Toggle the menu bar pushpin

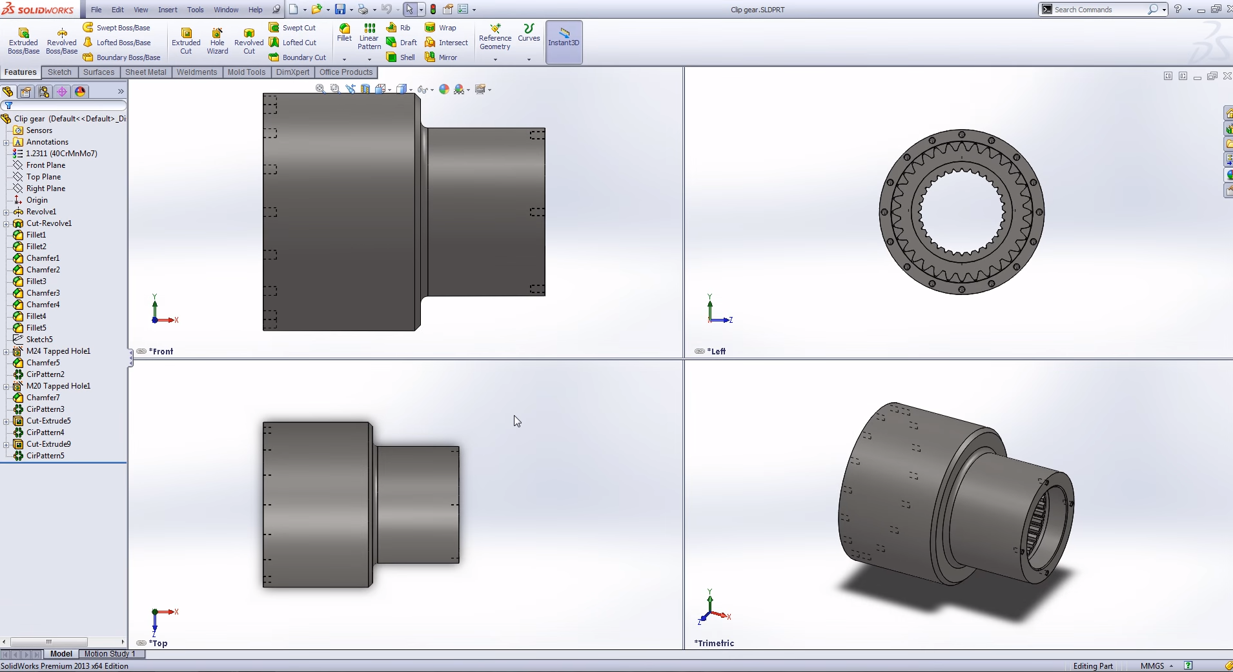coord(276,9)
